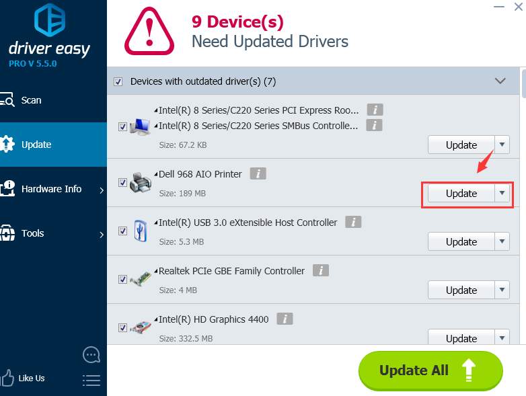Viewport: 526px width, 396px height.
Task: Open the Scan page icon
Action: [x=7, y=100]
